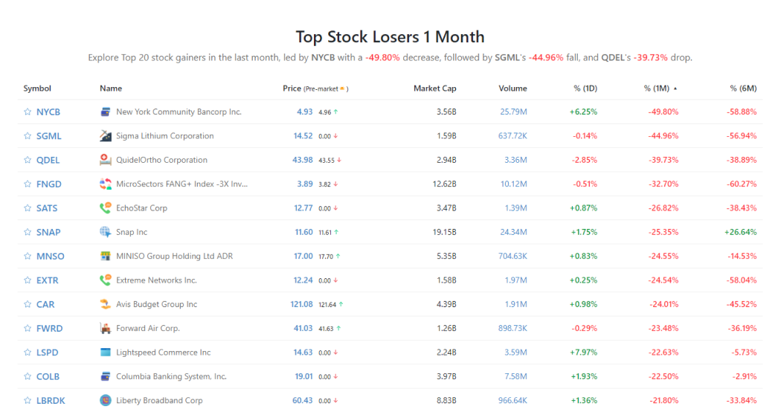781x409 pixels.
Task: Click Columbia Banking System, Inc. name
Action: 171,376
